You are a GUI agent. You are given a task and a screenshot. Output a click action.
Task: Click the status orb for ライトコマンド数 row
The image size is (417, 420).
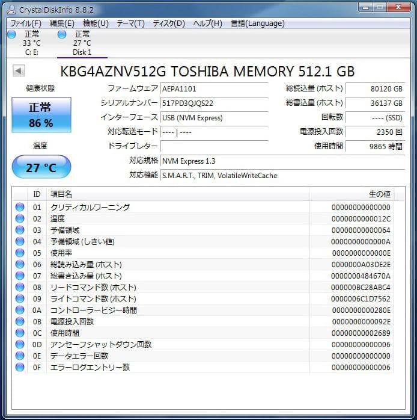coord(20,298)
